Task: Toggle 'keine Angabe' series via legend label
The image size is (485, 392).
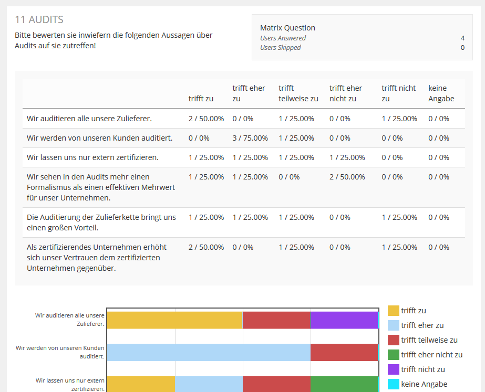Action: coord(424,384)
